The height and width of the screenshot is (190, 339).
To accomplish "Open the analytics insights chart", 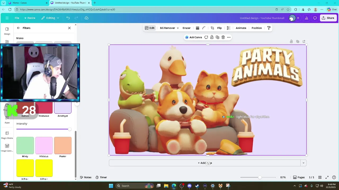I will coord(306,18).
